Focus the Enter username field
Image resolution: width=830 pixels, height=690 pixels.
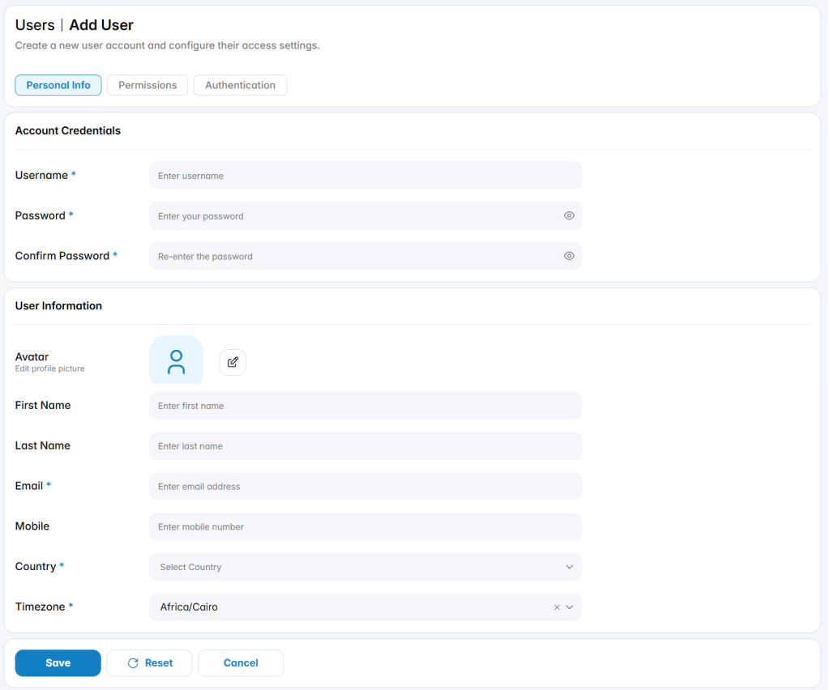[x=366, y=176]
